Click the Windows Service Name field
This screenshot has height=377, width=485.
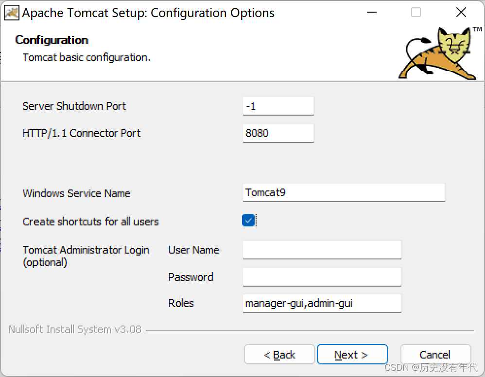coord(344,193)
